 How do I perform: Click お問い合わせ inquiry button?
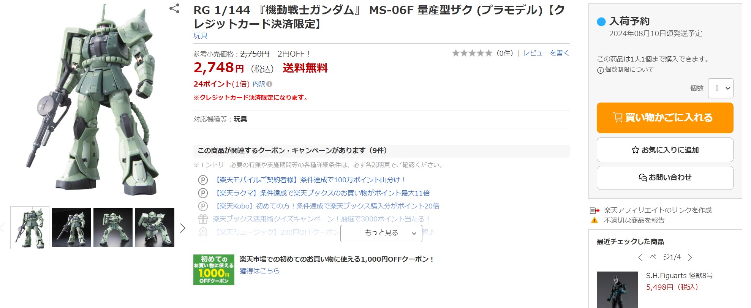point(665,178)
